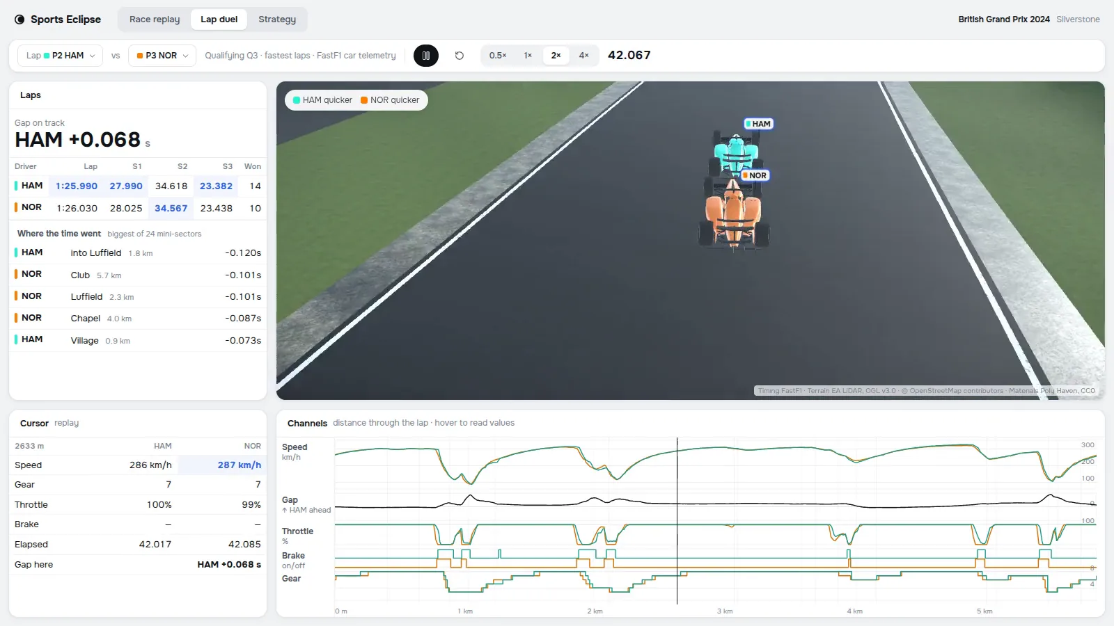Click the elapsed timer 42.067
The height and width of the screenshot is (626, 1114).
pos(629,56)
